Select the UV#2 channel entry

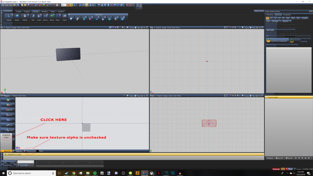coord(8,138)
